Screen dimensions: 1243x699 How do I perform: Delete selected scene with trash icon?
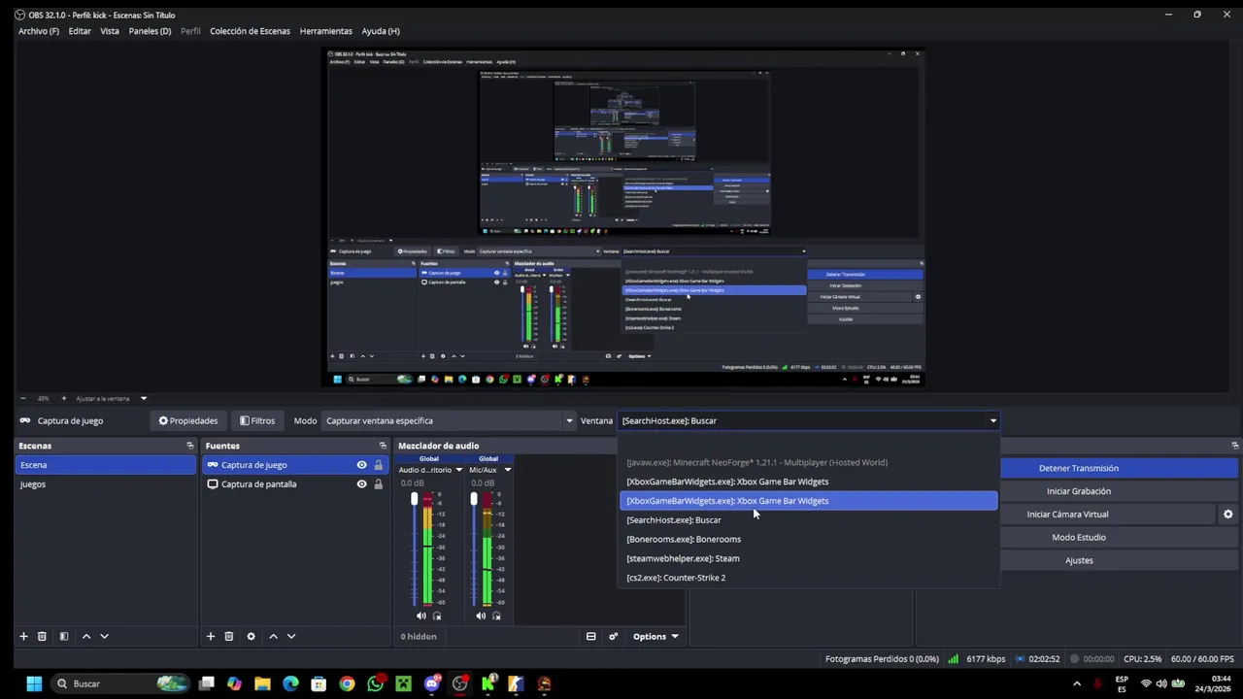click(42, 636)
